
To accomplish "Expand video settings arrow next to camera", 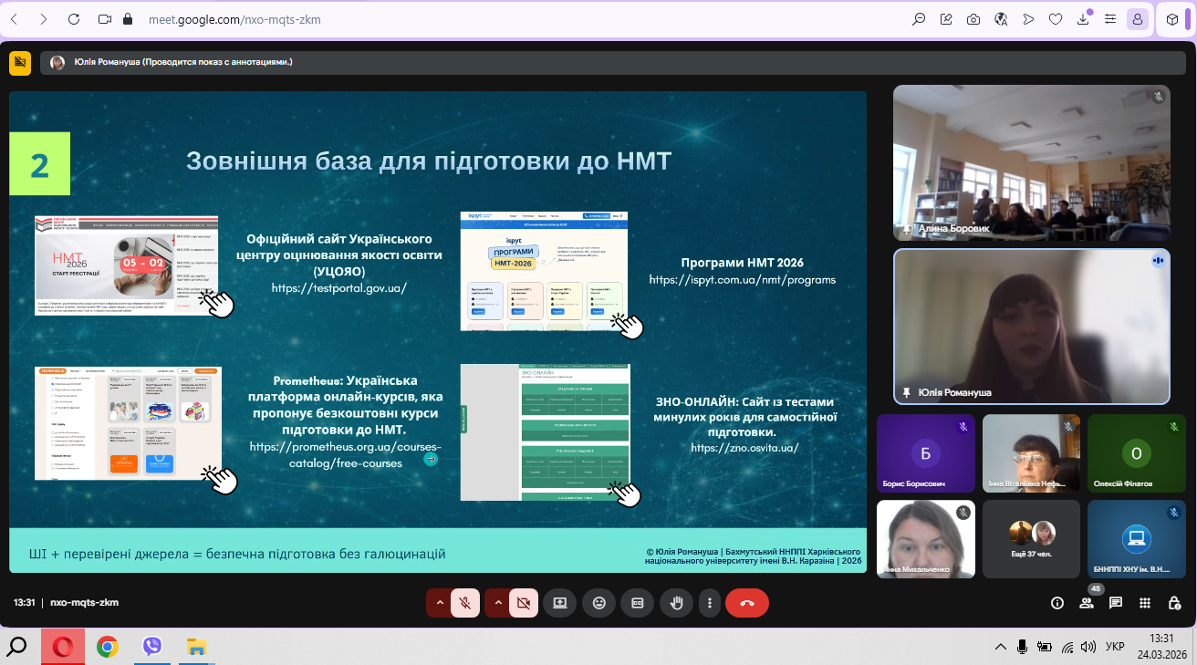I will point(498,603).
